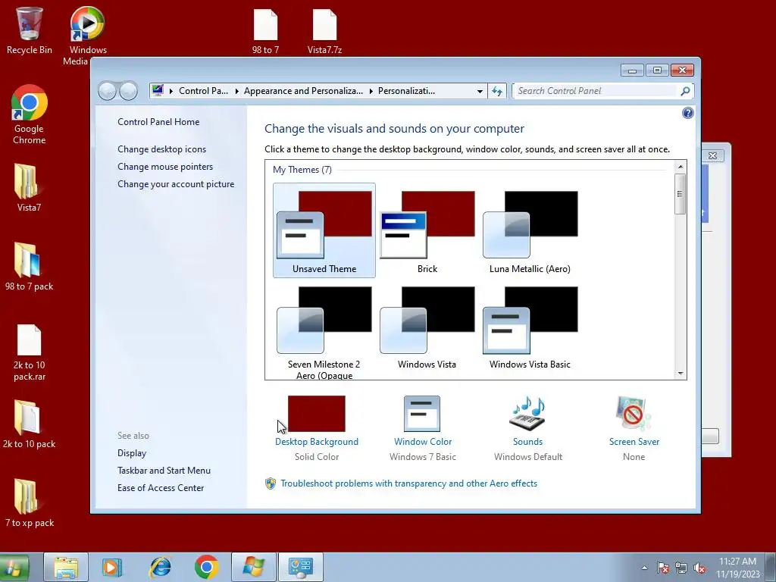776x582 pixels.
Task: Select the Unsaved Theme thumbnail
Action: pos(324,230)
